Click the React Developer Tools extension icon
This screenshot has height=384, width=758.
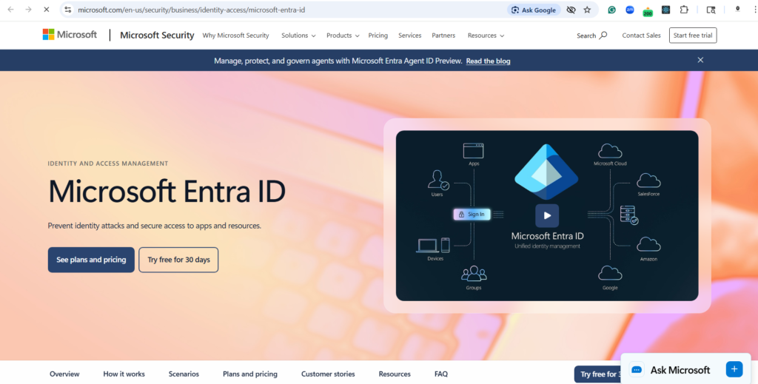coord(665,10)
